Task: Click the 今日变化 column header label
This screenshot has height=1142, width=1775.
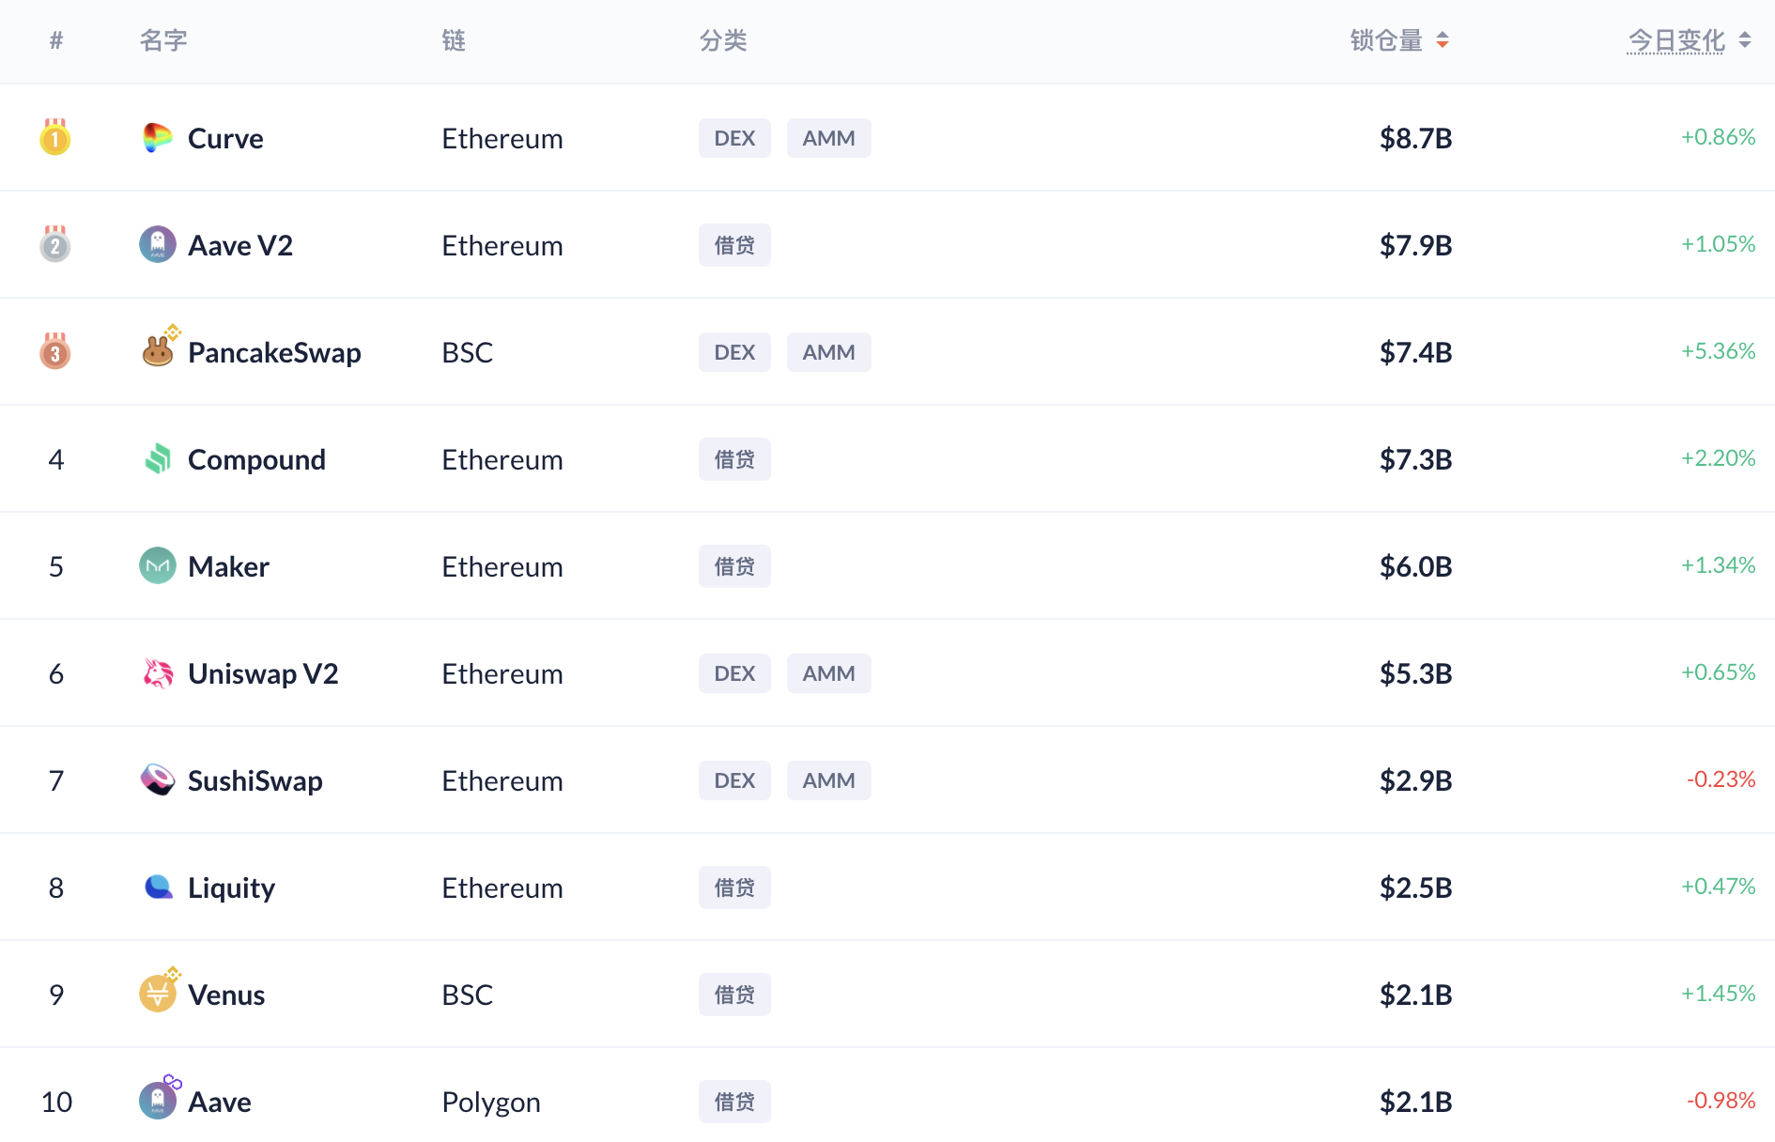Action: (x=1676, y=40)
